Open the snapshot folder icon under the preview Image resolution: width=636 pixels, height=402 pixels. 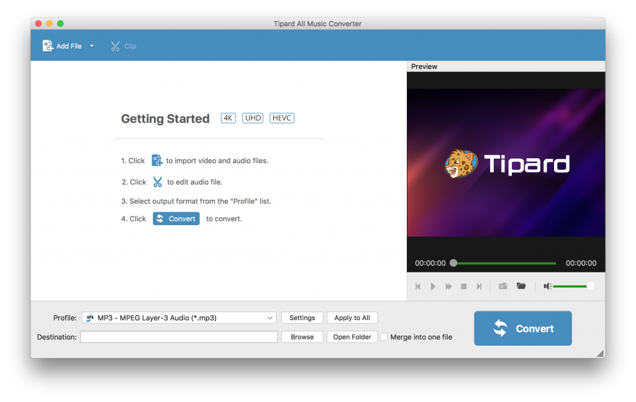[521, 286]
